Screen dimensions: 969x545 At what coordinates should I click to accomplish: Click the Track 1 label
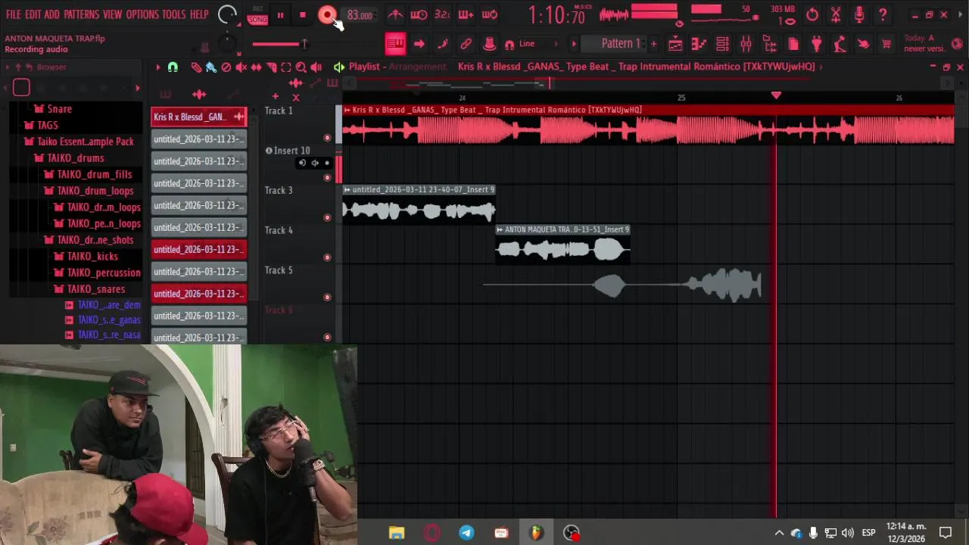coord(279,111)
